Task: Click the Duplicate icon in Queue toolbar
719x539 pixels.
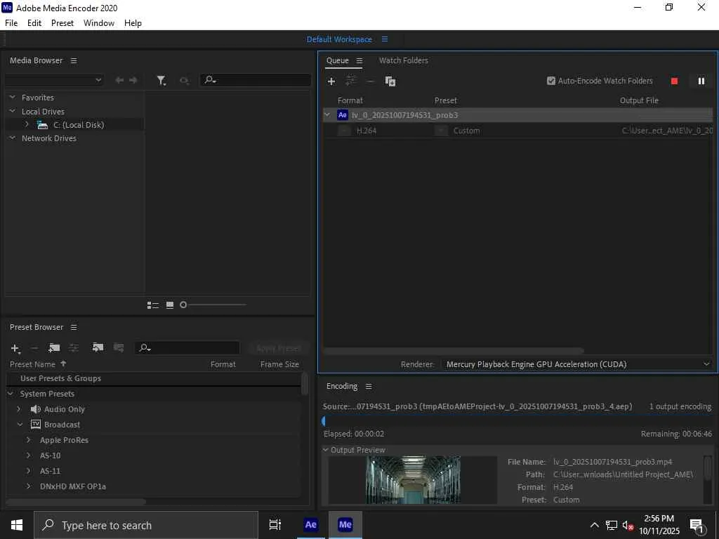Action: (390, 81)
